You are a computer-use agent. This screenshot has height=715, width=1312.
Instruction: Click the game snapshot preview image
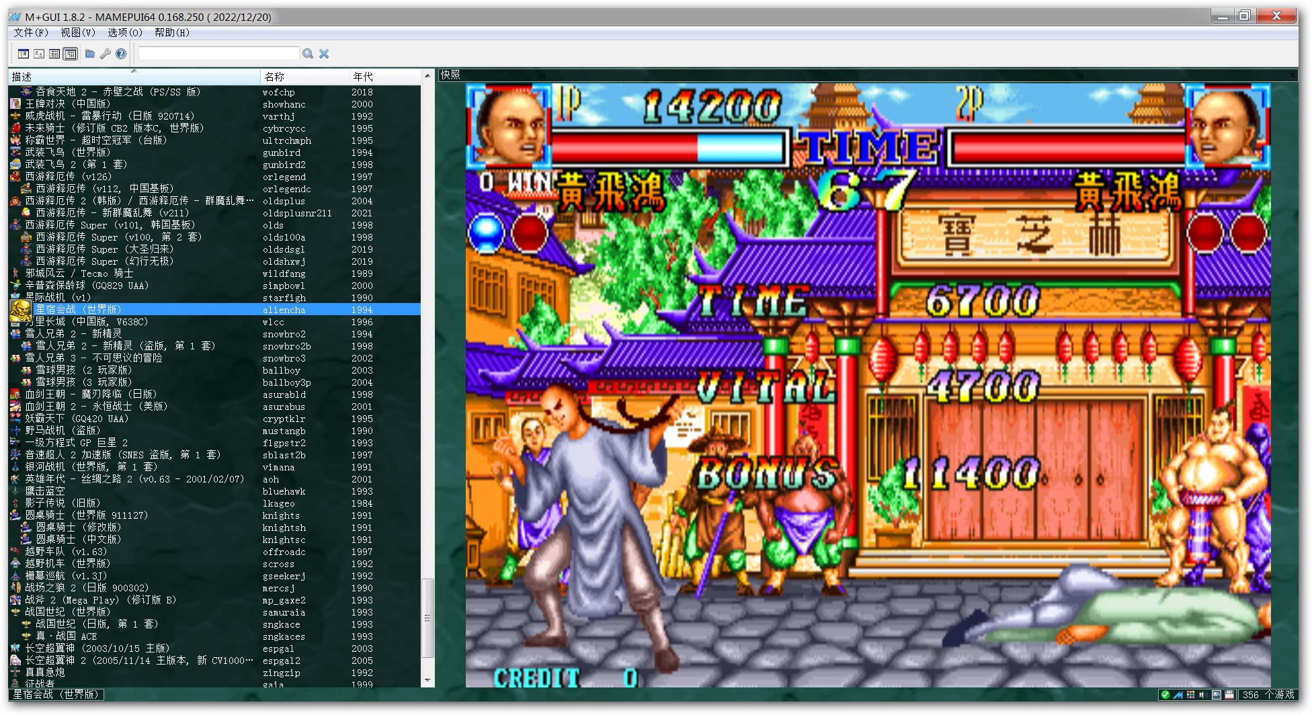coord(868,385)
